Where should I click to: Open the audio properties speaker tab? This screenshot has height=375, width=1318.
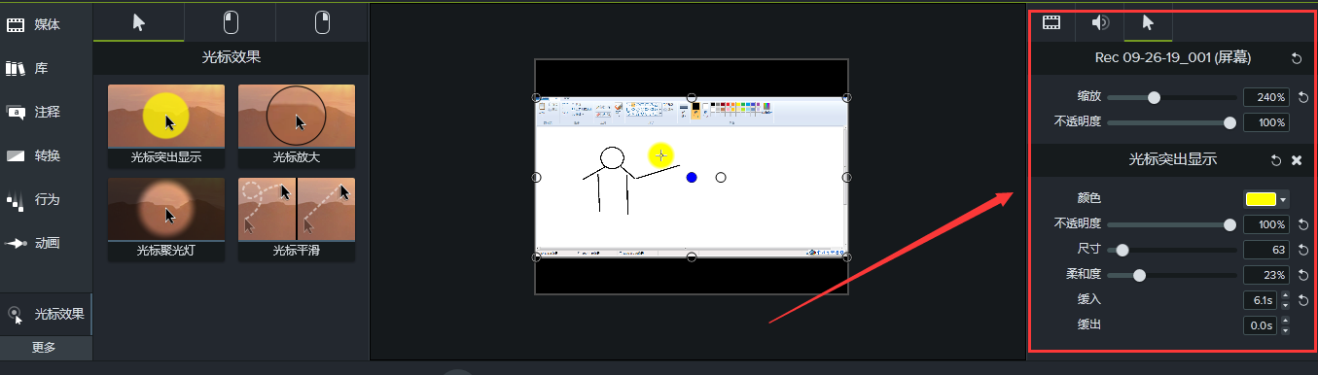coord(1100,22)
